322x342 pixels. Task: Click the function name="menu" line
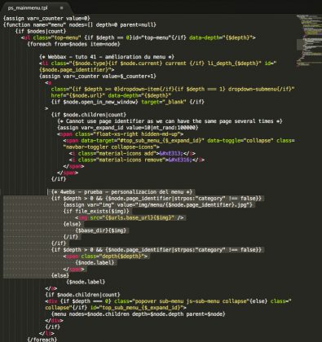click(x=80, y=24)
